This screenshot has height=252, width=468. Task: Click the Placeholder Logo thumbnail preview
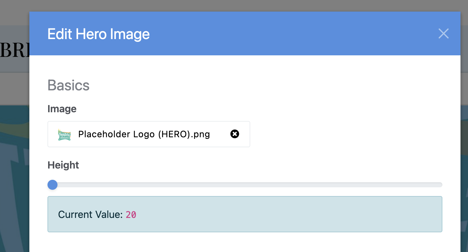[64, 134]
